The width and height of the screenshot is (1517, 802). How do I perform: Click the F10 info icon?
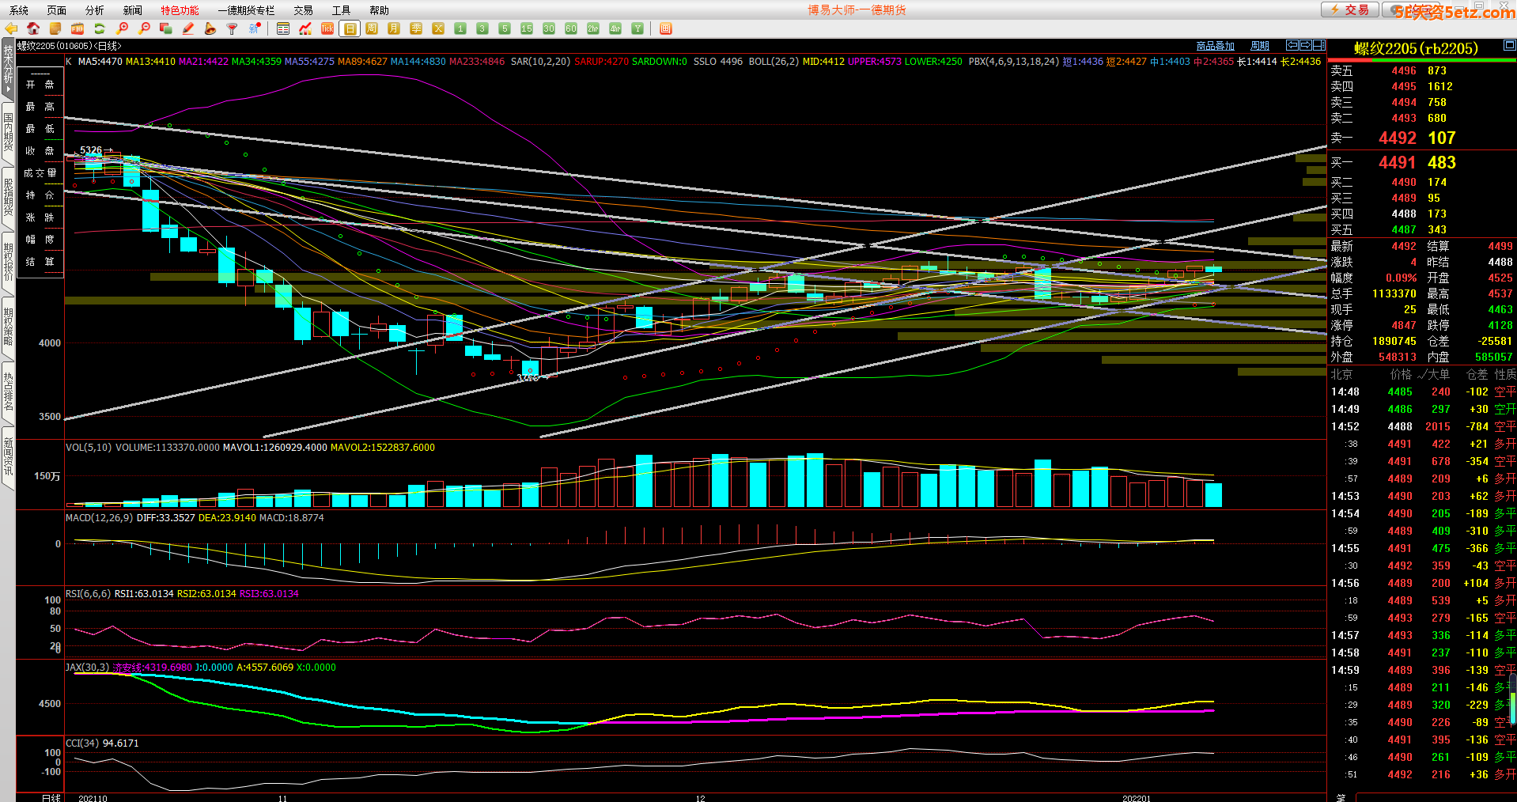click(x=78, y=29)
